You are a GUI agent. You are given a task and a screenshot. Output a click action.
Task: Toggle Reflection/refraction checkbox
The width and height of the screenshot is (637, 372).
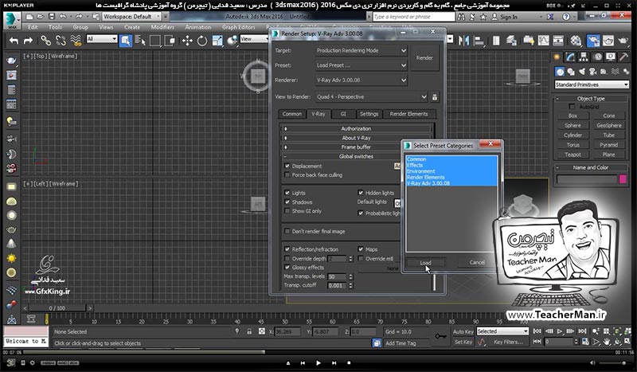click(x=287, y=249)
